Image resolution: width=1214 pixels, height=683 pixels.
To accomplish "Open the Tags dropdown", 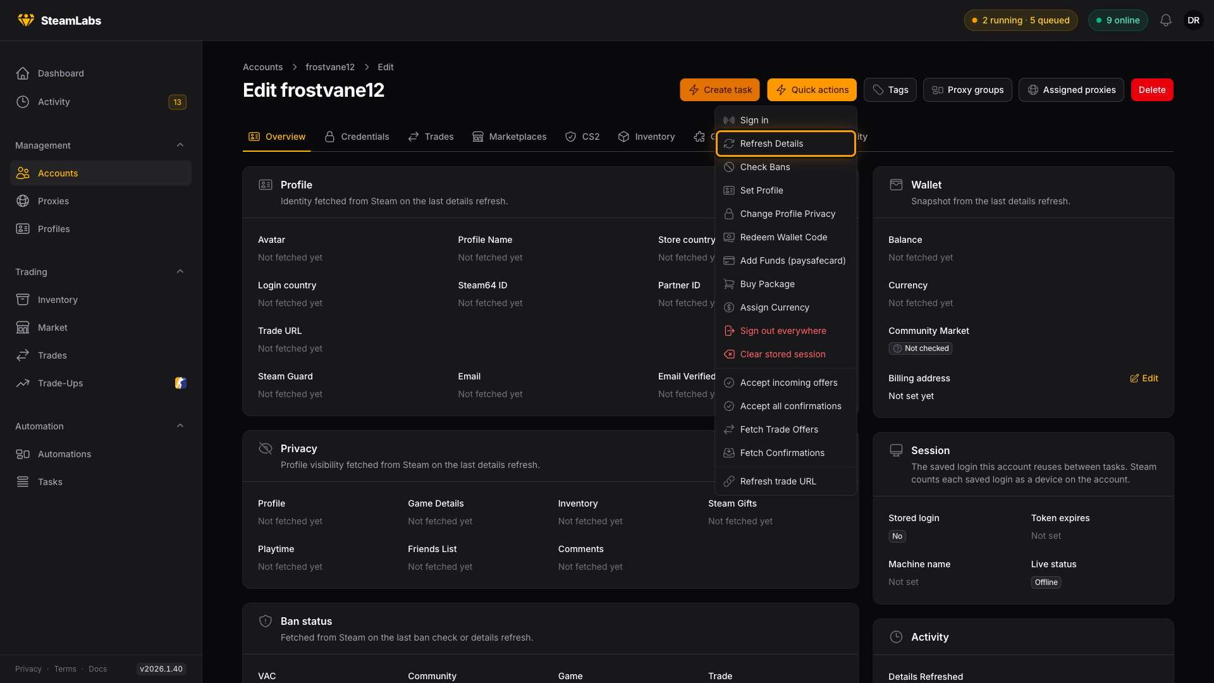I will pos(890,90).
